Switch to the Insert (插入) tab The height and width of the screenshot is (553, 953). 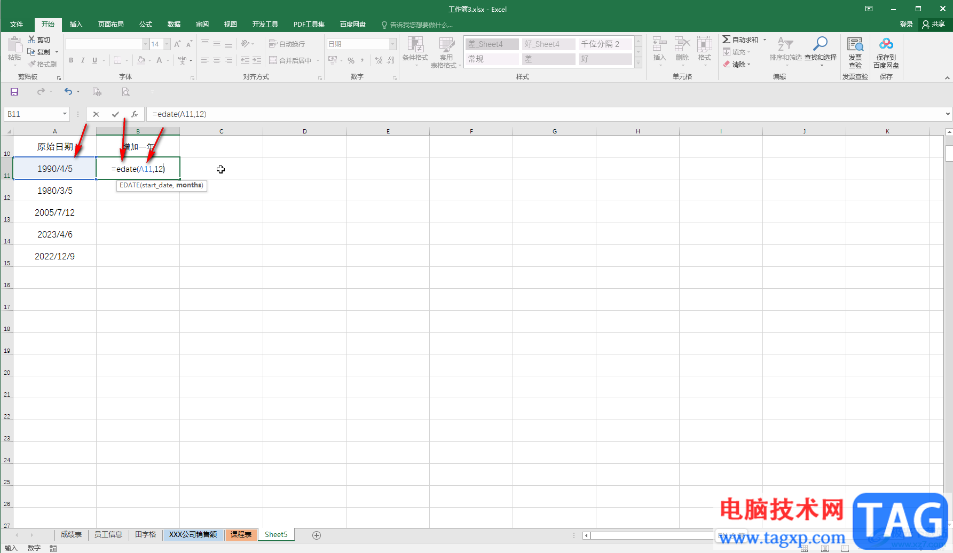coord(76,25)
